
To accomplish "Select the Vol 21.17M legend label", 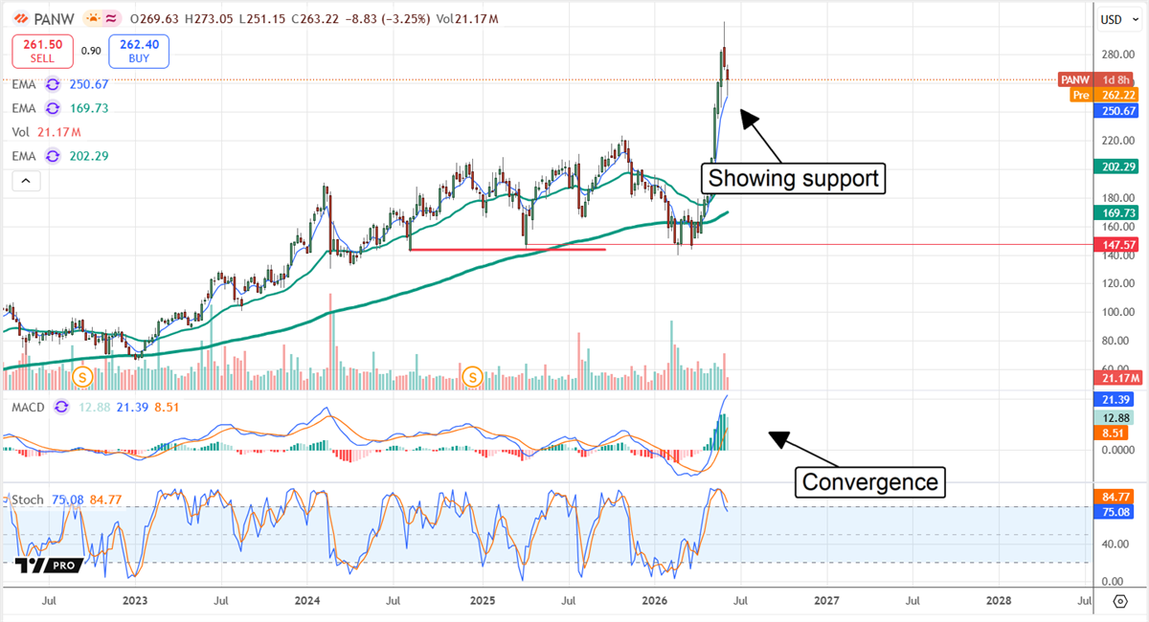I will [47, 132].
